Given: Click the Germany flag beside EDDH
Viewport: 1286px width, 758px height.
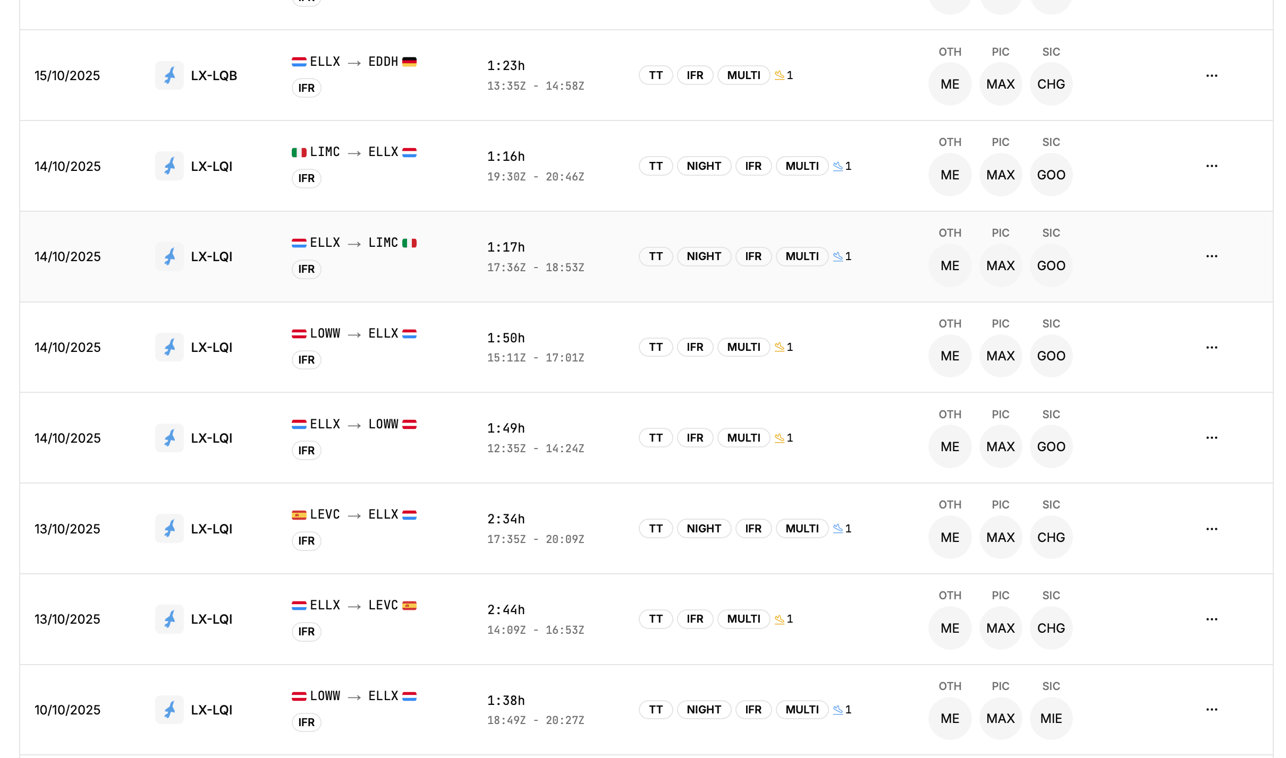Looking at the screenshot, I should [409, 61].
